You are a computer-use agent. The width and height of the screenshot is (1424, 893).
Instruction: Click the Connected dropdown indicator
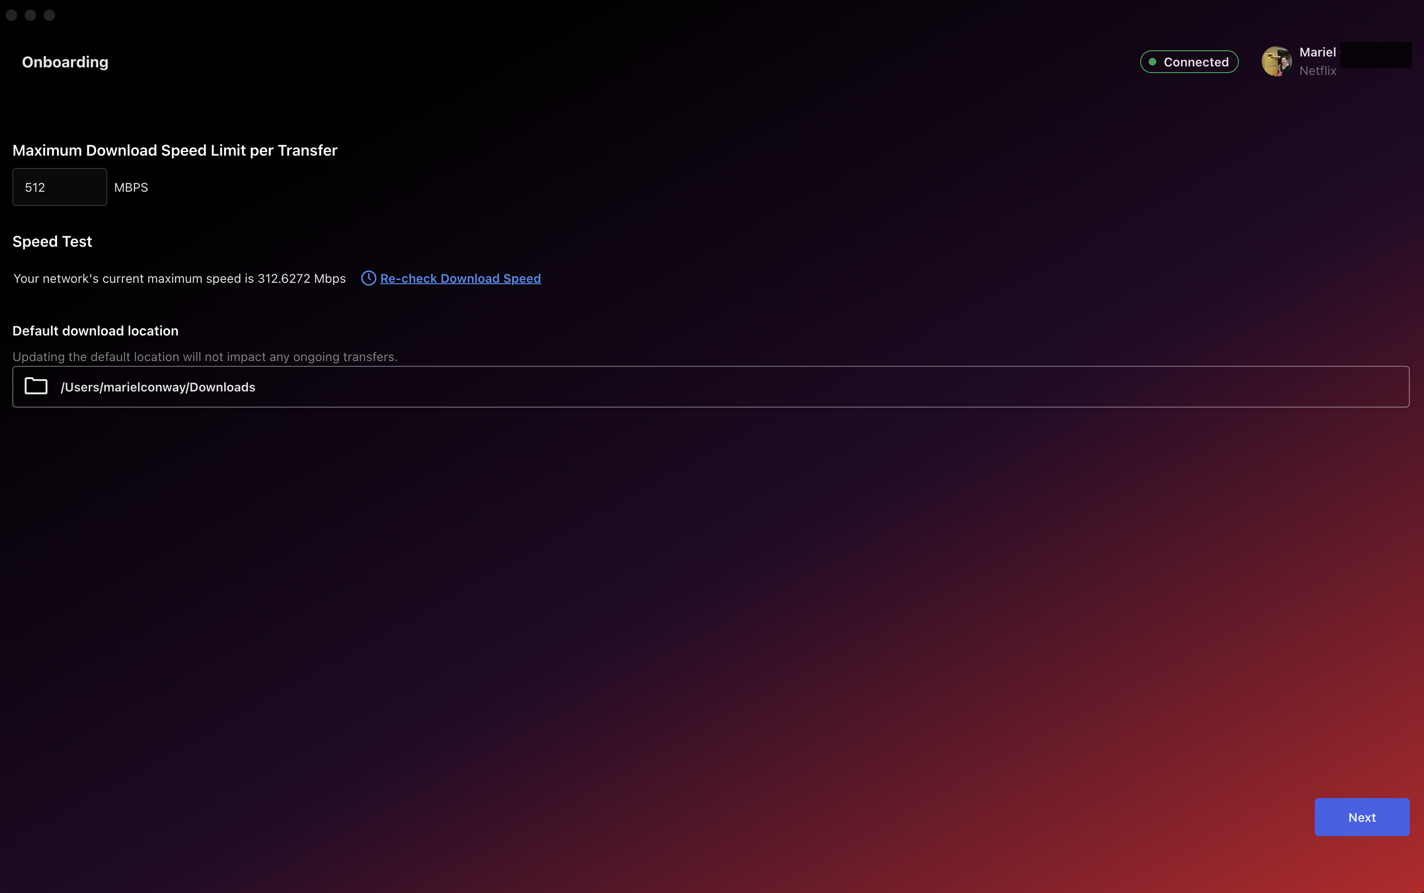click(1189, 62)
